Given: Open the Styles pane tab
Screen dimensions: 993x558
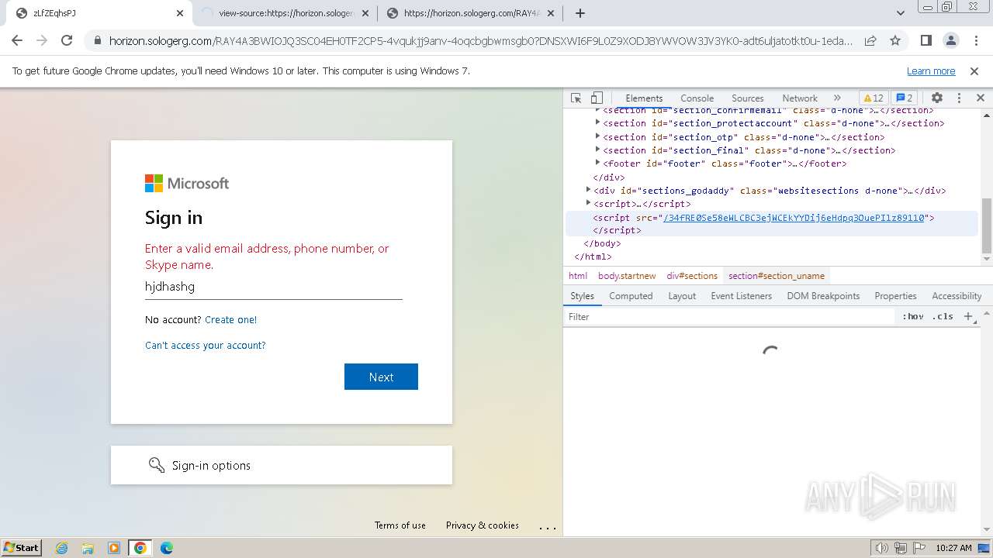Looking at the screenshot, I should click(582, 296).
